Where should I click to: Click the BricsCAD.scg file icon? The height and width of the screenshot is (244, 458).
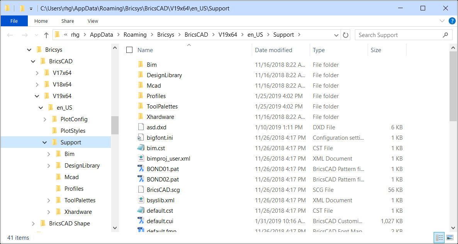(141, 190)
